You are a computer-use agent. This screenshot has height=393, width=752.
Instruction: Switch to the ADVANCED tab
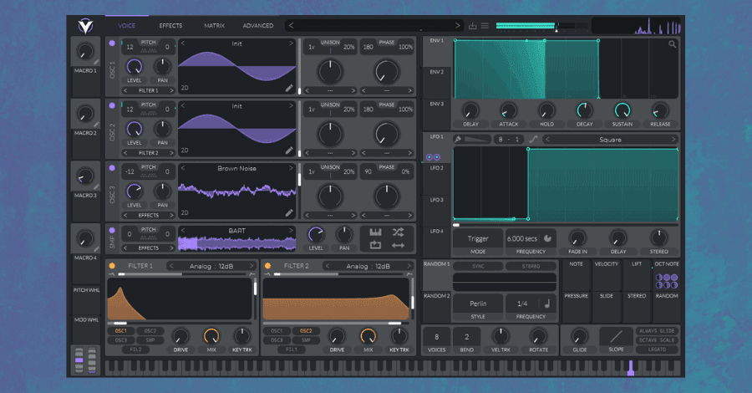(x=258, y=25)
